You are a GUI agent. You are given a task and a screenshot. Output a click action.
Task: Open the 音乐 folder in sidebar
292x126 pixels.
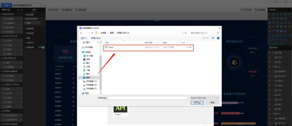(x=87, y=74)
